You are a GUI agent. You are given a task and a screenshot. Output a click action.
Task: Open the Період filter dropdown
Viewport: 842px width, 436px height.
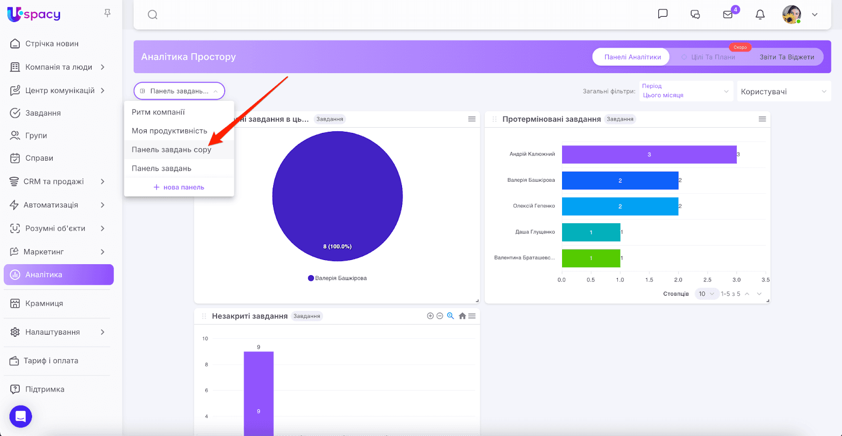[686, 91]
